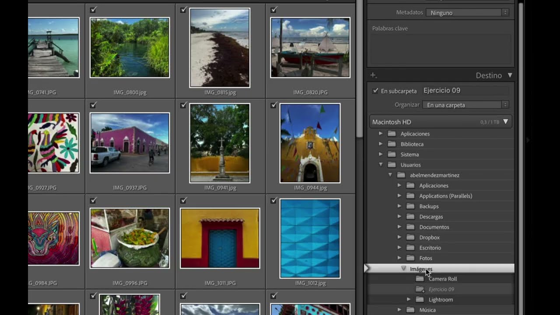The width and height of the screenshot is (560, 315).
Task: Expand the Dropbox folder arrow
Action: tap(399, 237)
